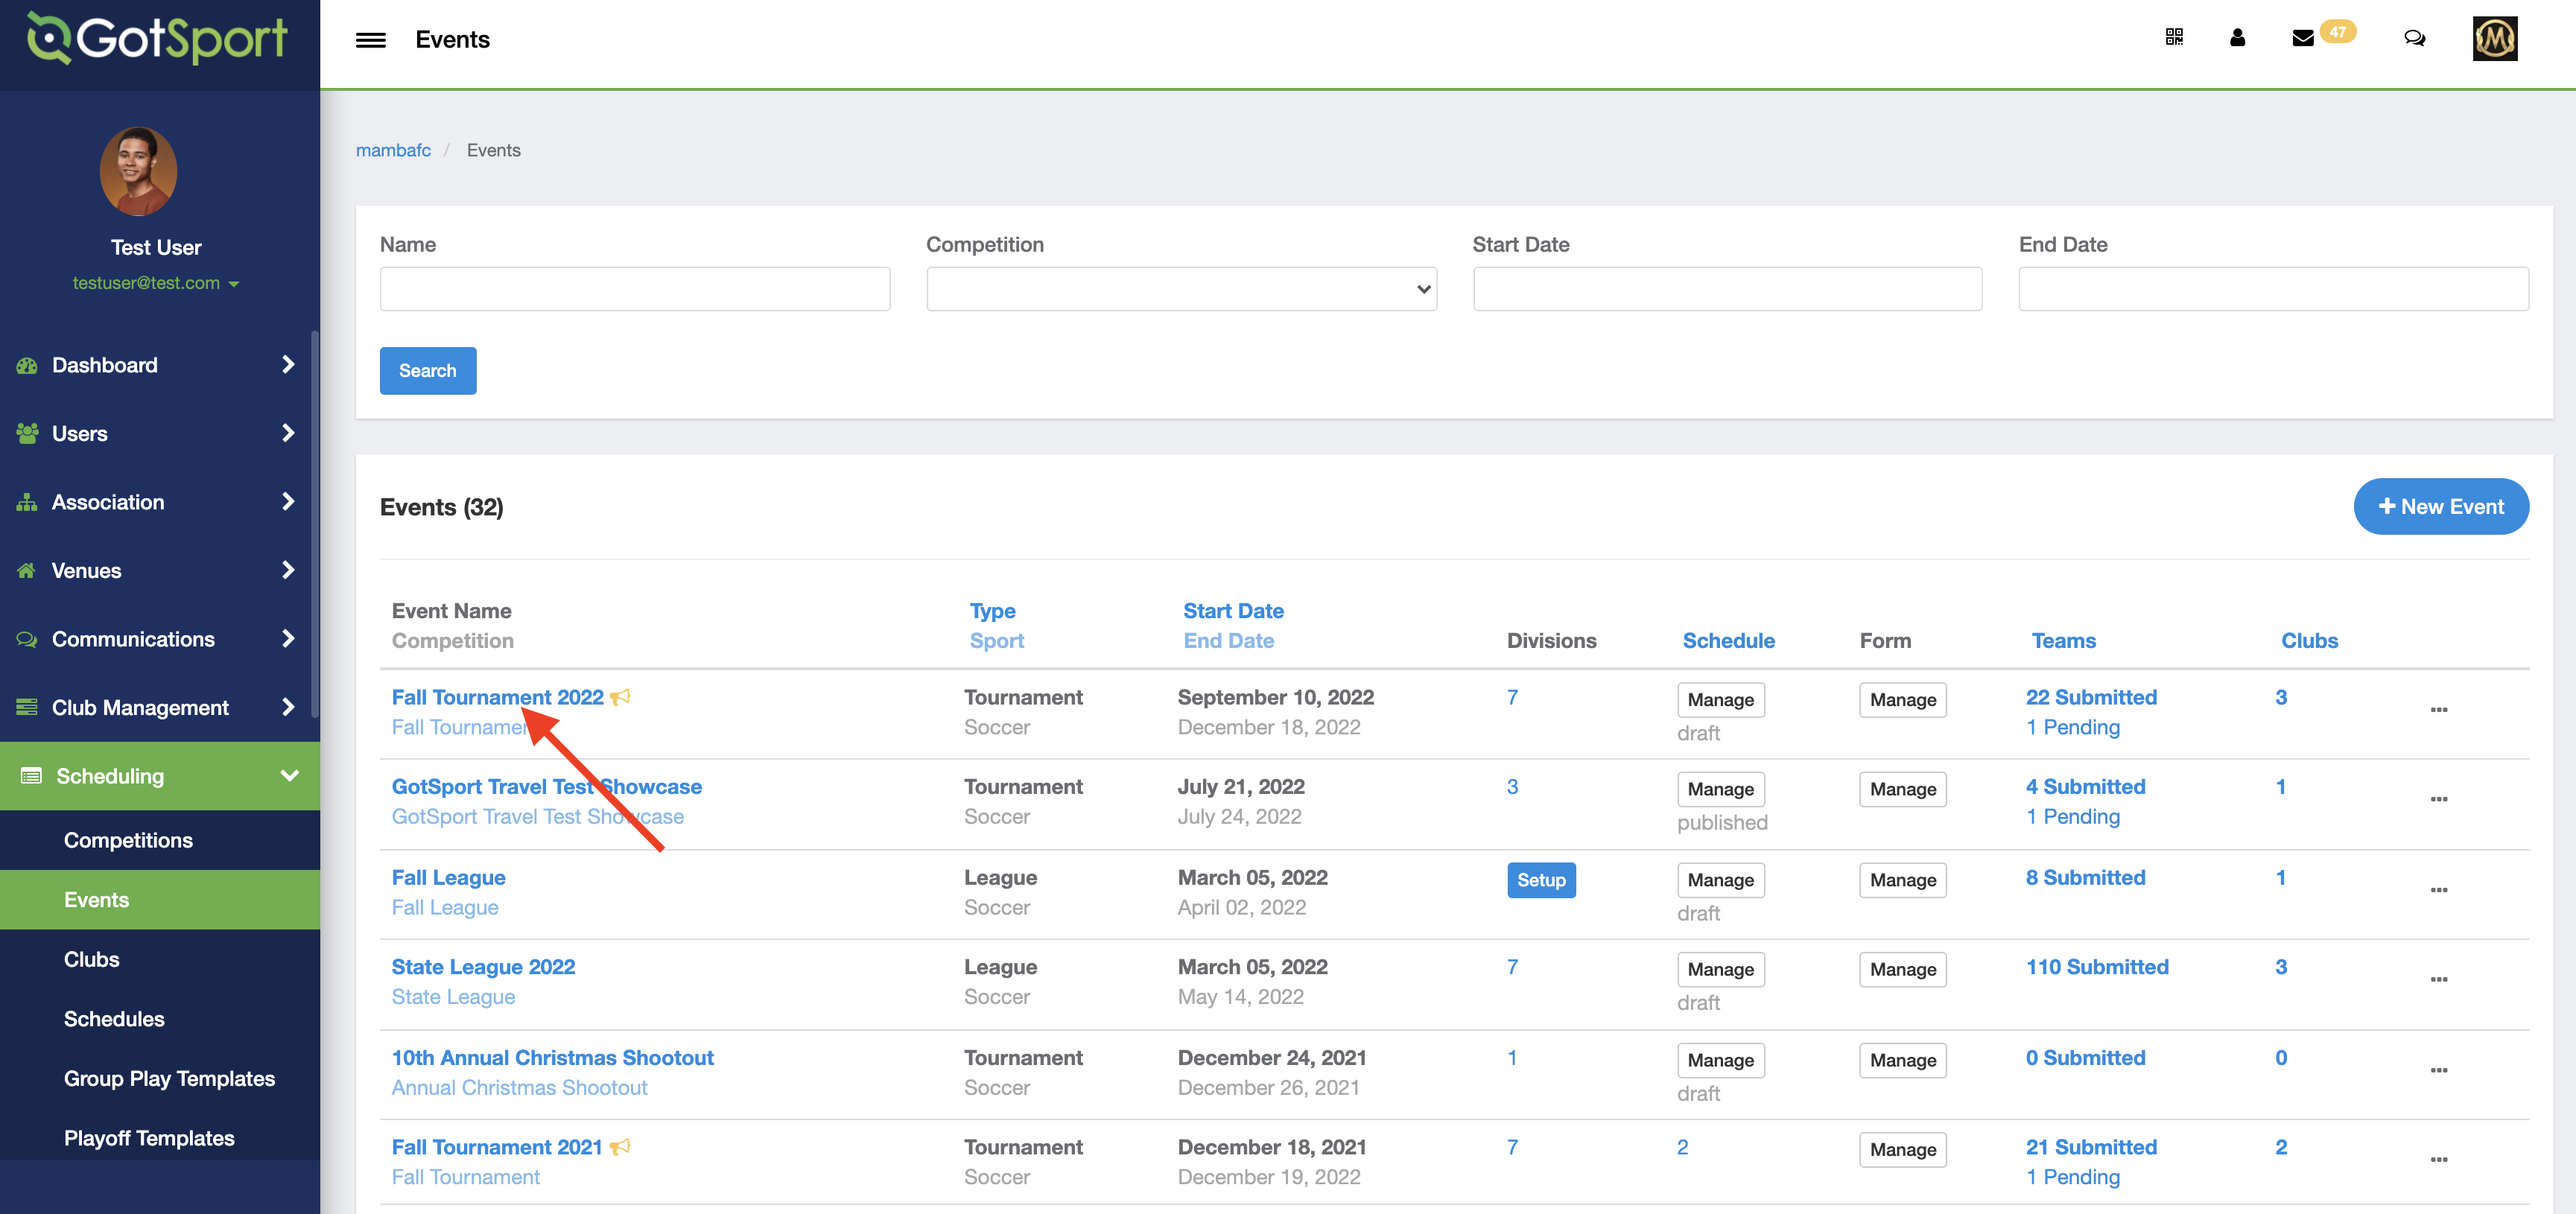Image resolution: width=2576 pixels, height=1214 pixels.
Task: Click in the Name filter field
Action: [x=635, y=289]
